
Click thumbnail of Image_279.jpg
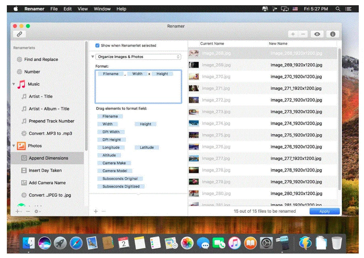193,181
